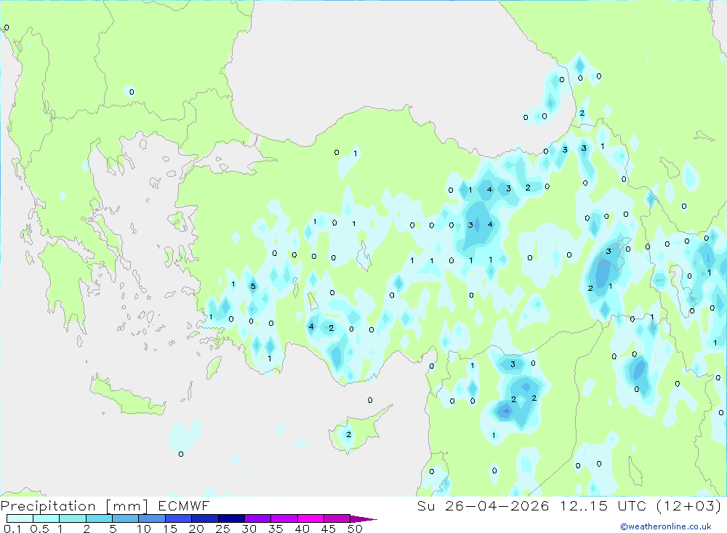Click the purple arrow tip above 50

363,518
